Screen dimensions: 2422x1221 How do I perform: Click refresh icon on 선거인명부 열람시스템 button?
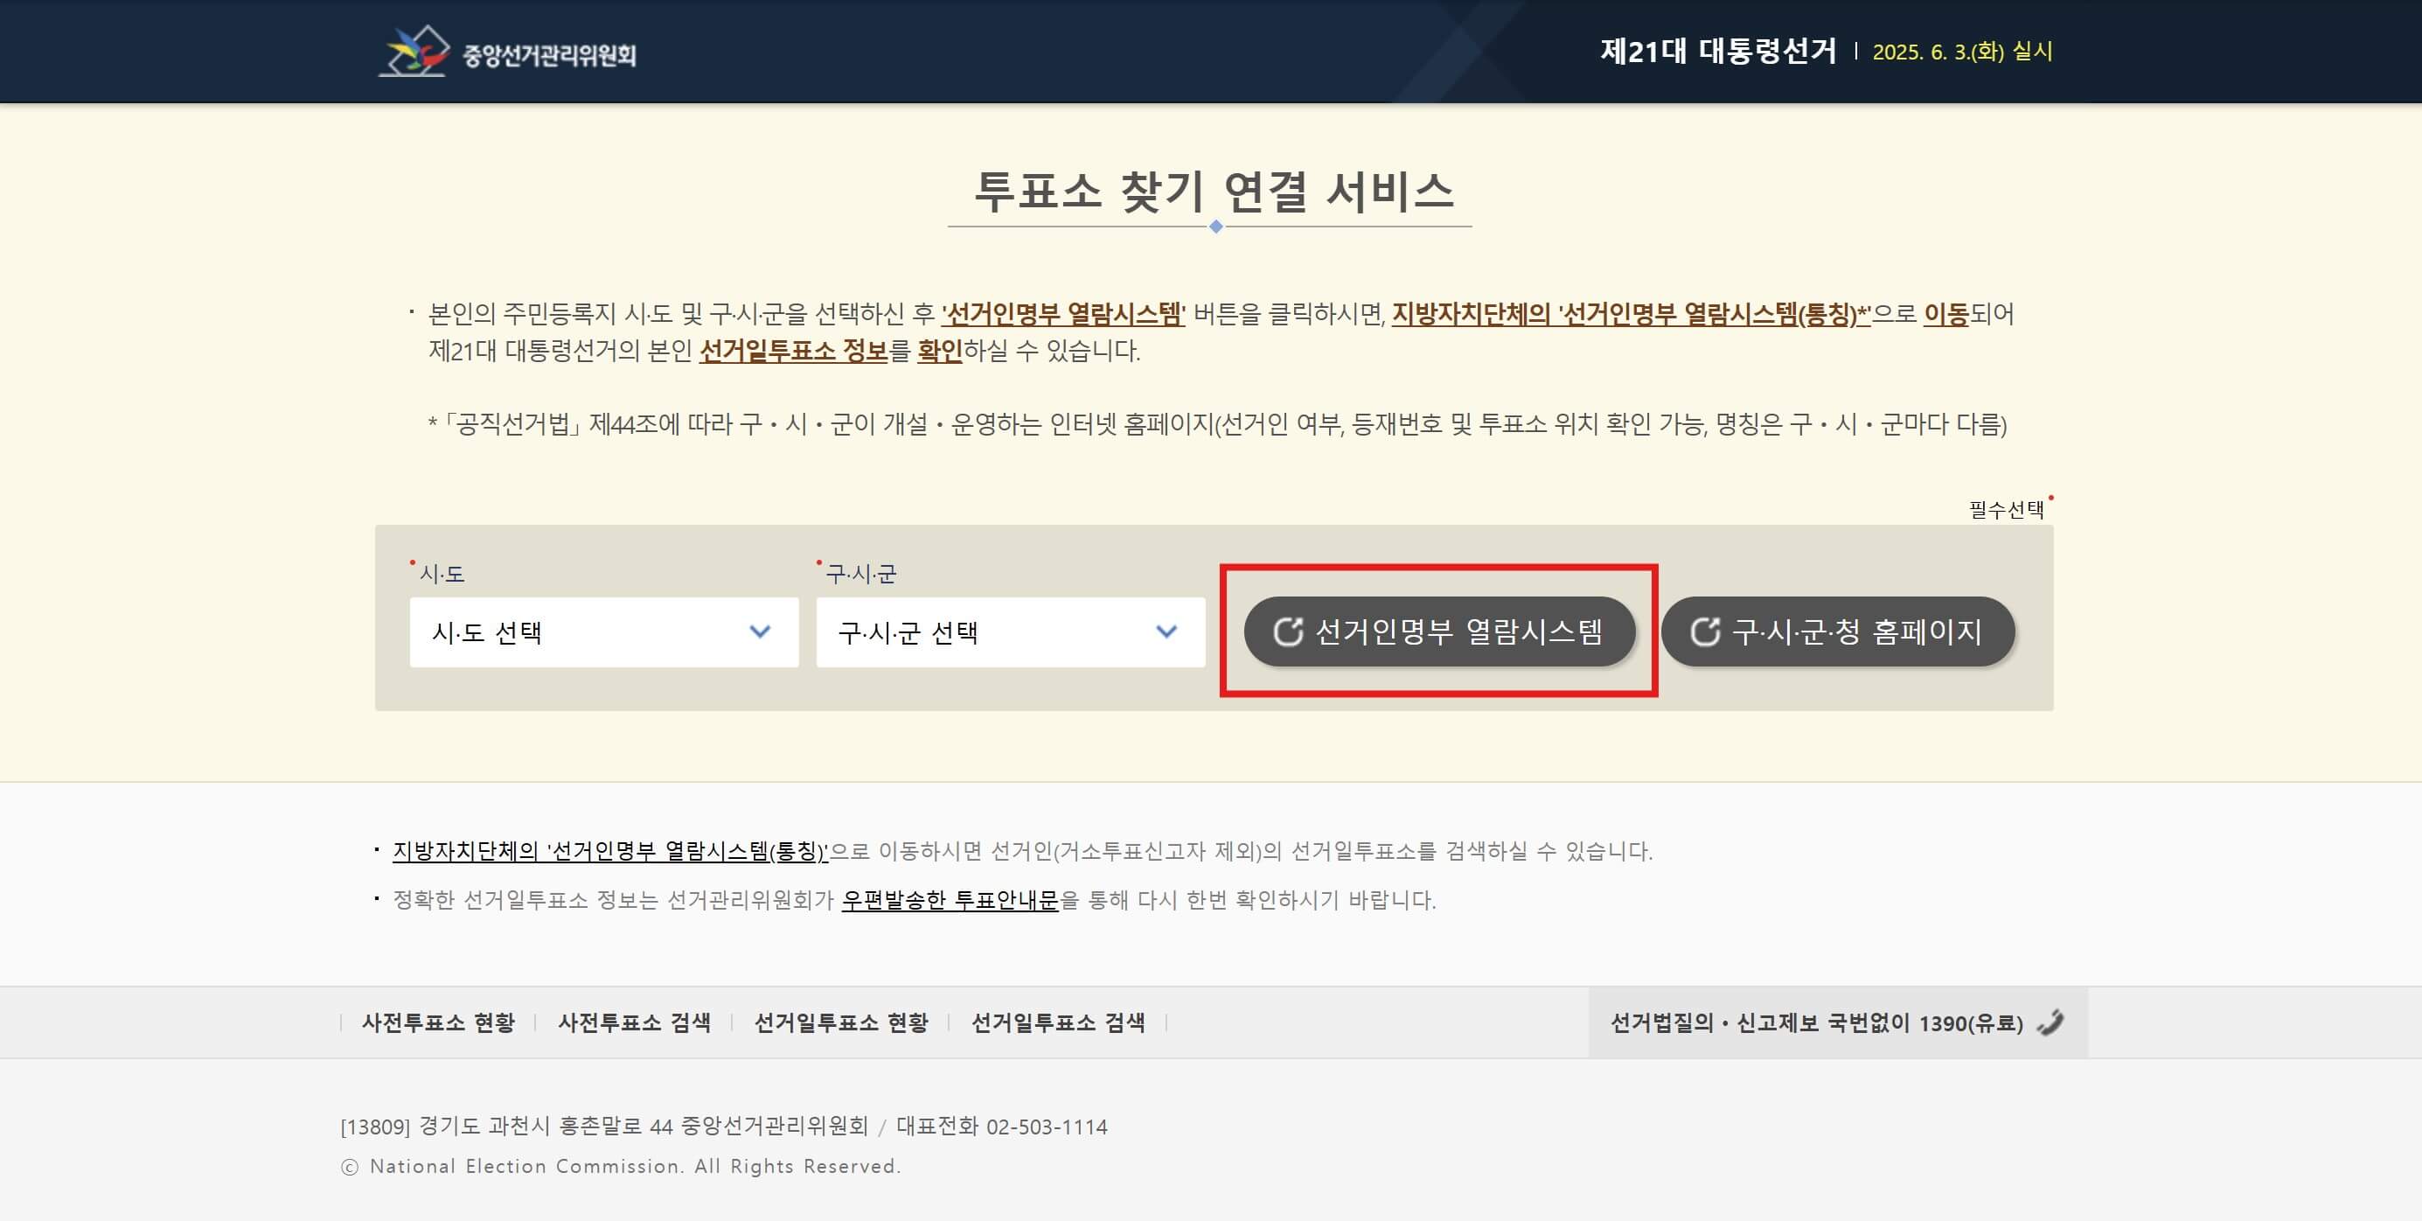tap(1287, 632)
